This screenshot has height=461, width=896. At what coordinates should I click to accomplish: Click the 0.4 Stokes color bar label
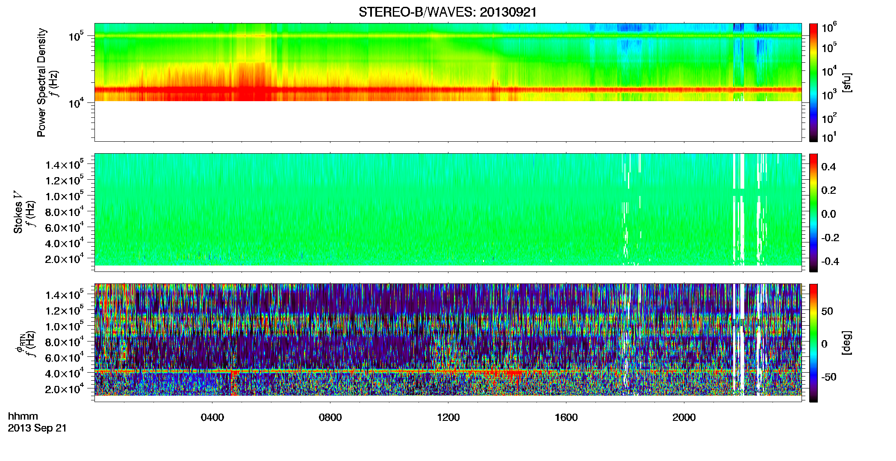click(x=828, y=167)
